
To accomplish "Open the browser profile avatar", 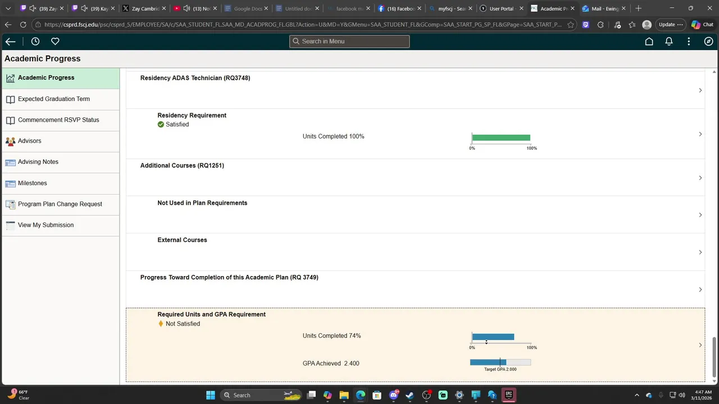I will point(647,25).
